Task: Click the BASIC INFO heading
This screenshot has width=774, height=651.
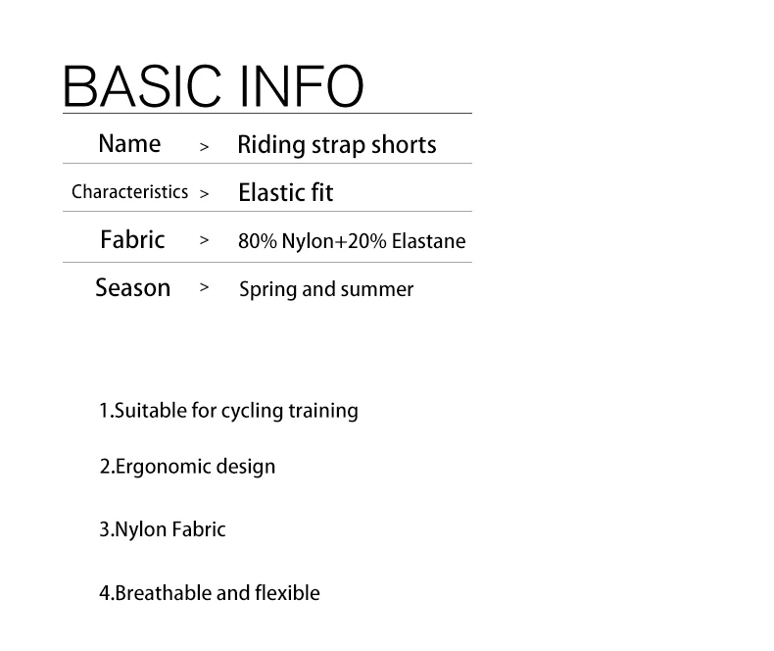Action: pyautogui.click(x=214, y=86)
